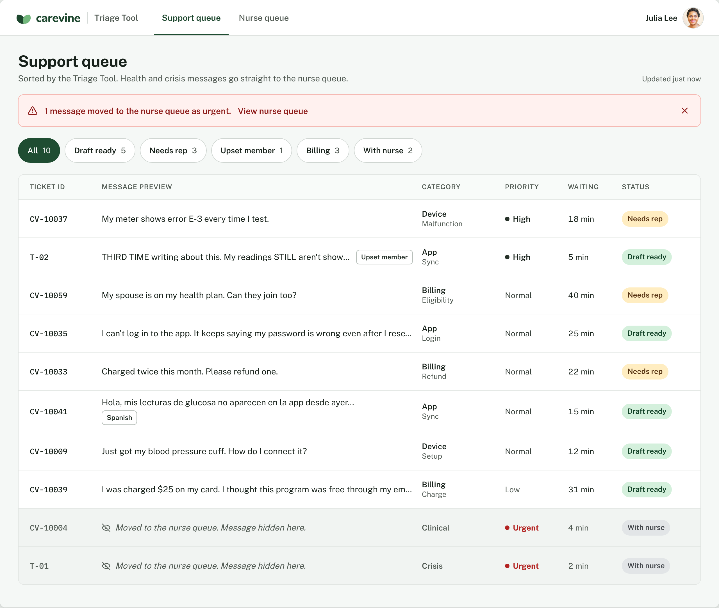Dismiss the nurse queue alert banner
This screenshot has height=608, width=719.
pos(684,111)
